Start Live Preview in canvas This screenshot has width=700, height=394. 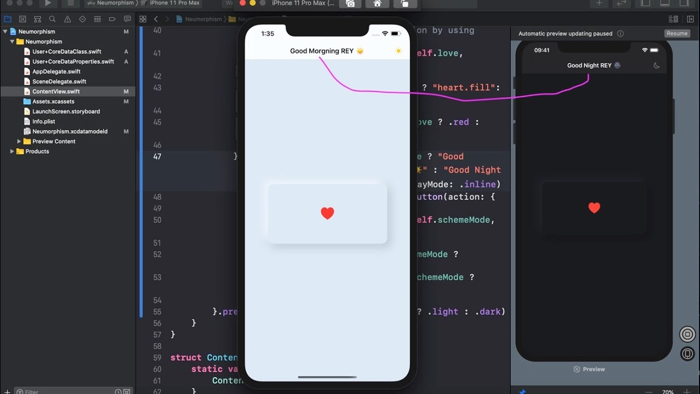(x=687, y=334)
